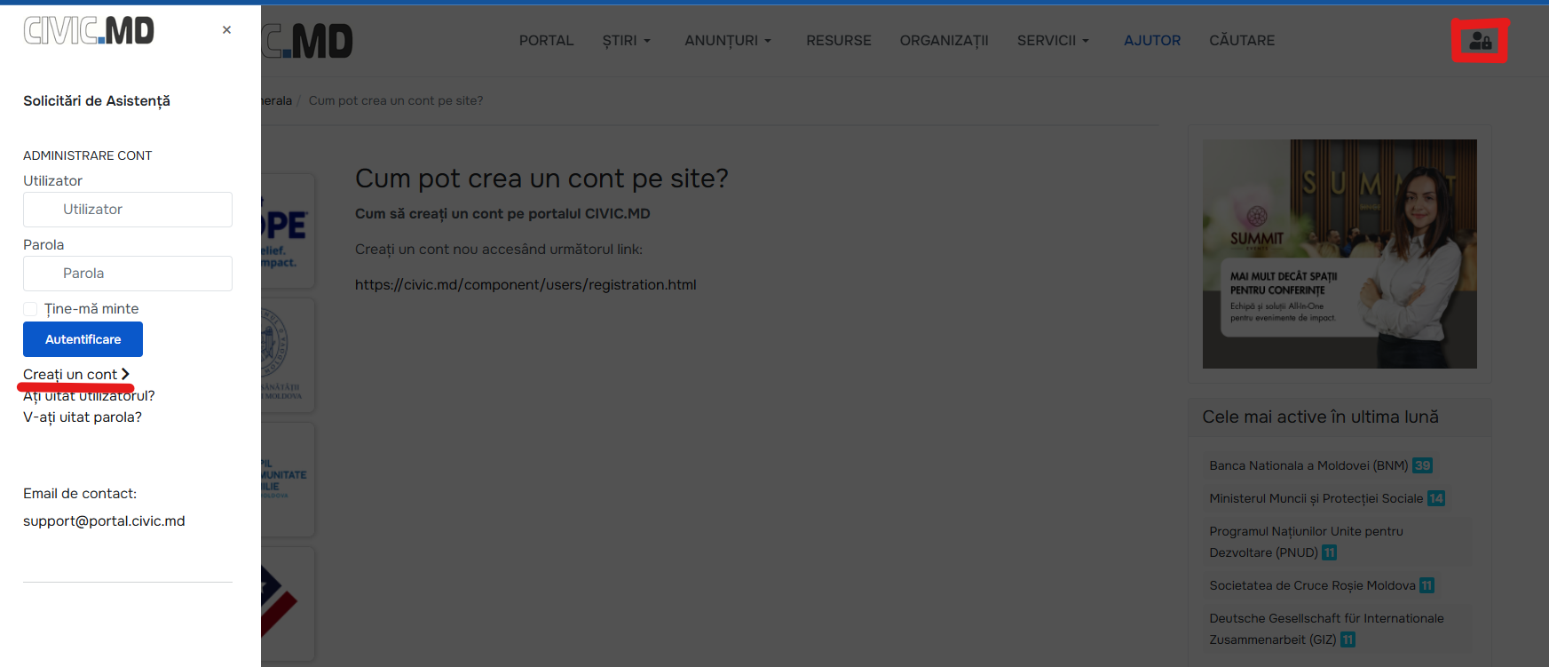The image size is (1549, 667).
Task: Toggle the Ține-mă minte checkbox
Action: [x=31, y=309]
